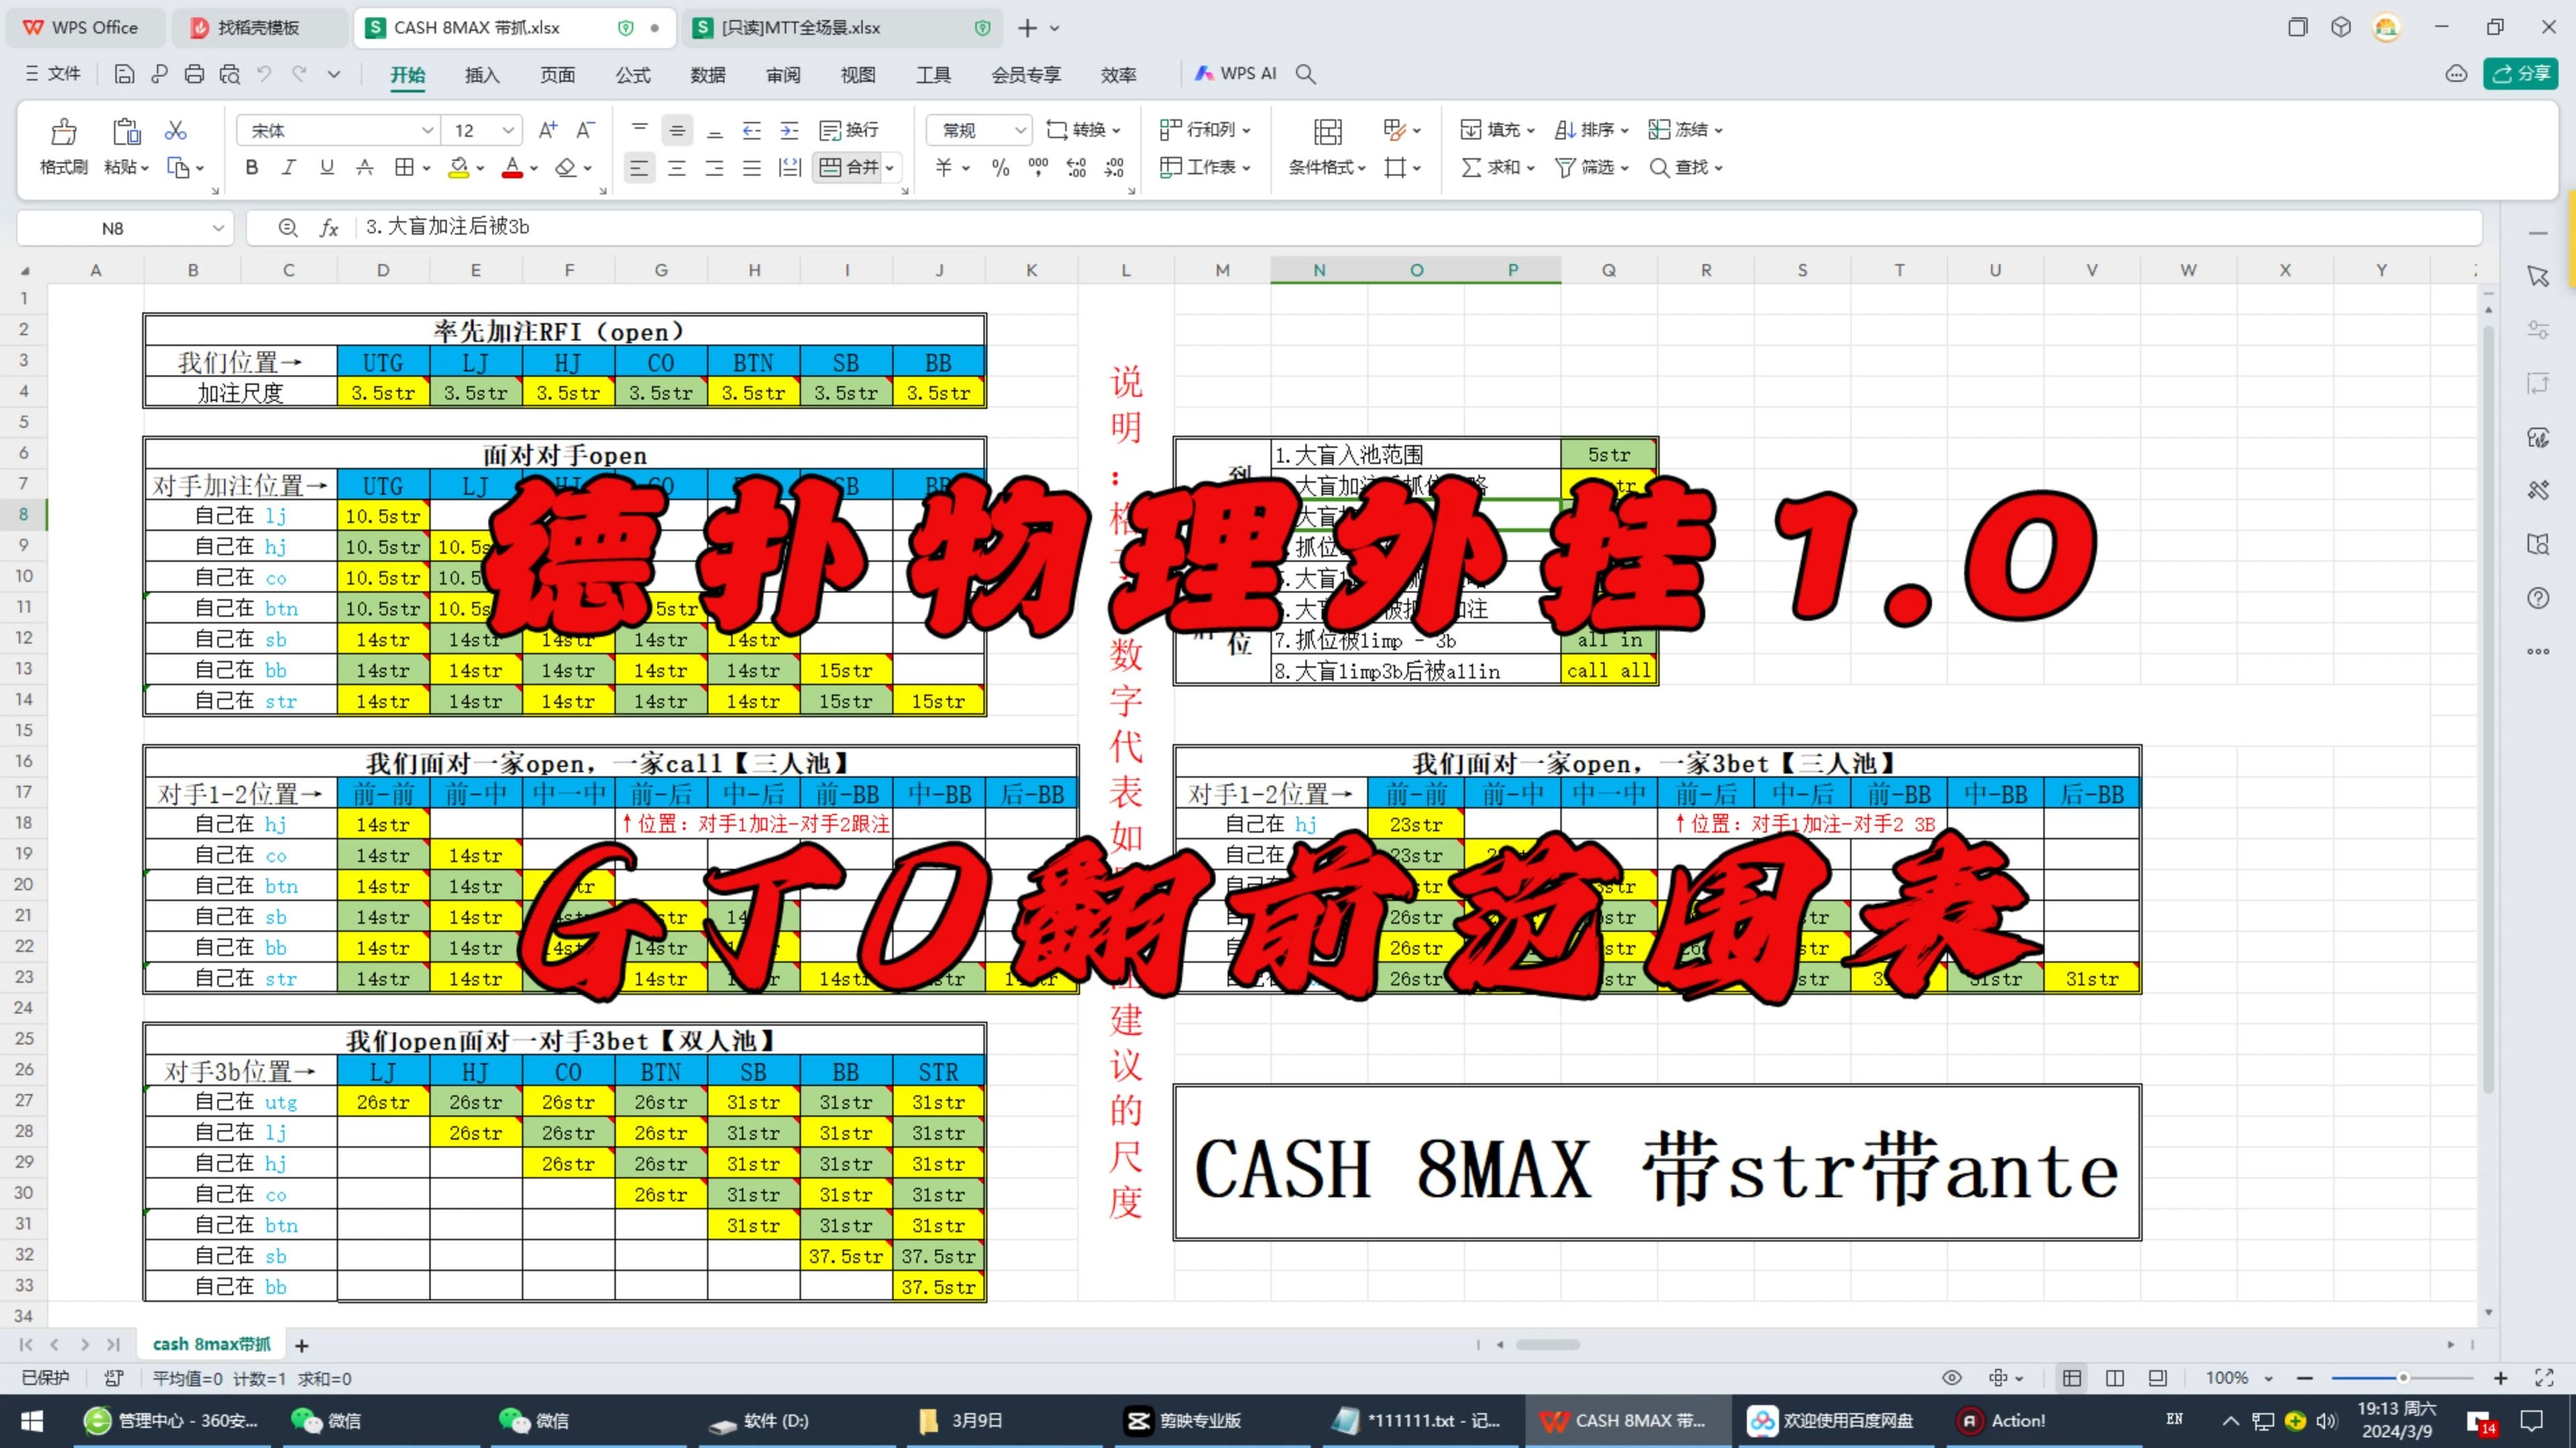Click the print icon in quick access bar
This screenshot has height=1448, width=2576.
coord(194,74)
